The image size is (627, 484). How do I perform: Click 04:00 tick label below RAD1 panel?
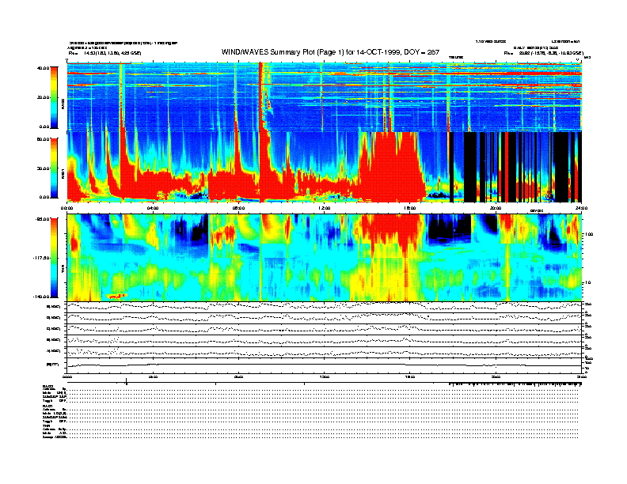coord(153,208)
